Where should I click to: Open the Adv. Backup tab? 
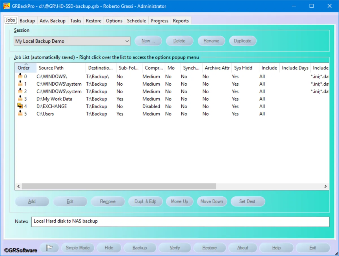coord(53,21)
